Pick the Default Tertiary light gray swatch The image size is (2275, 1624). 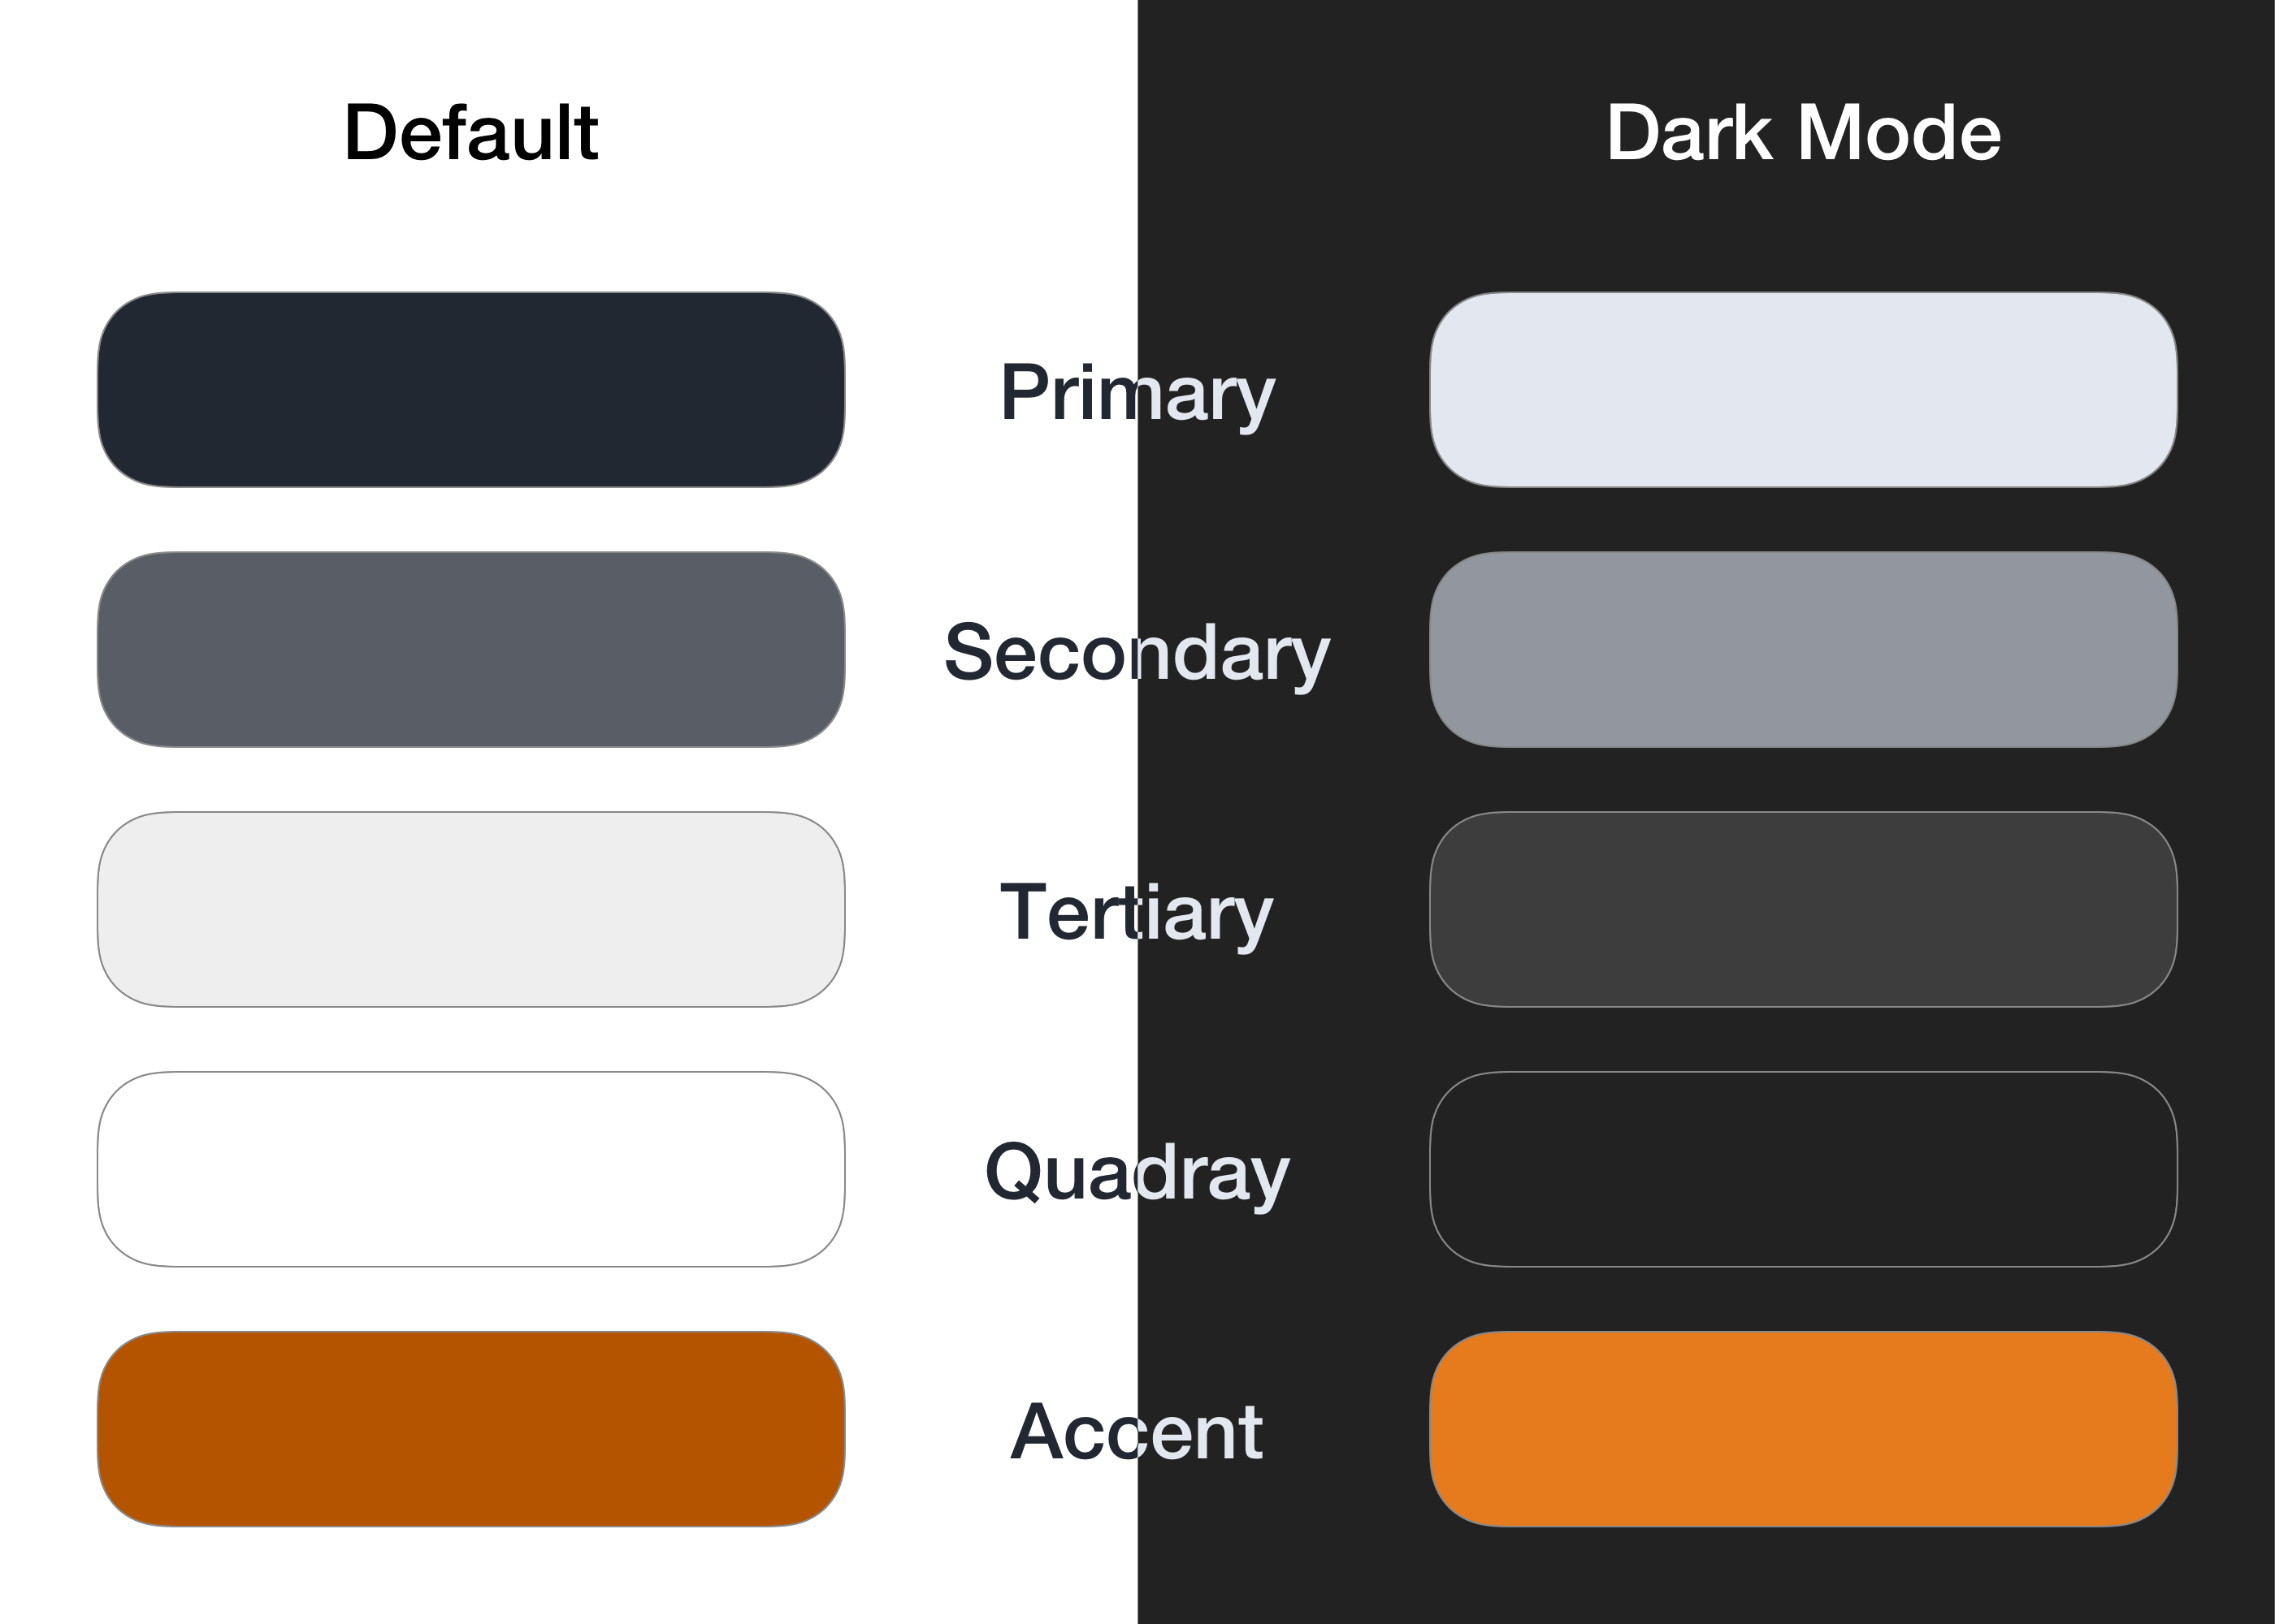(x=470, y=909)
